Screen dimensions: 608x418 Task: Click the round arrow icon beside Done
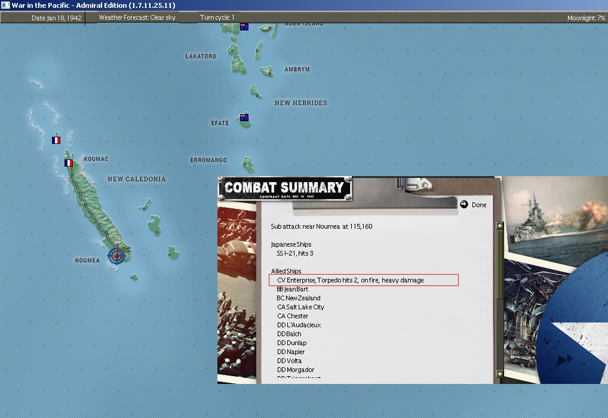463,204
